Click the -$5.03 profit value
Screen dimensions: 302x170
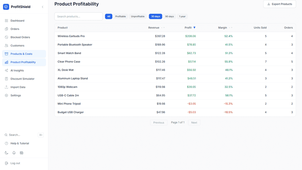coord(191,112)
